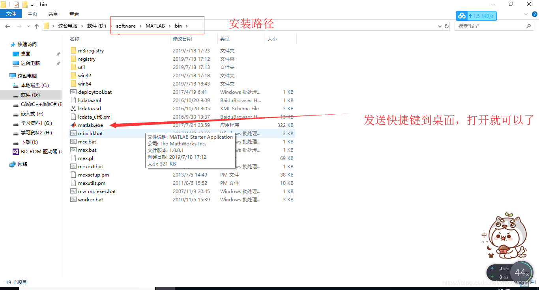The image size is (539, 290).
Task: Select the mcc.bat file name
Action: [x=87, y=141]
